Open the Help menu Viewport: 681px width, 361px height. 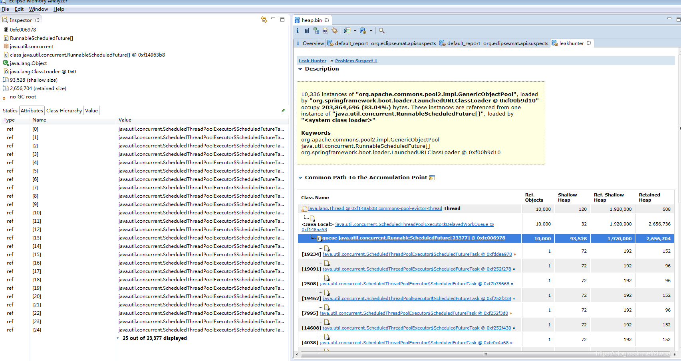tap(59, 9)
